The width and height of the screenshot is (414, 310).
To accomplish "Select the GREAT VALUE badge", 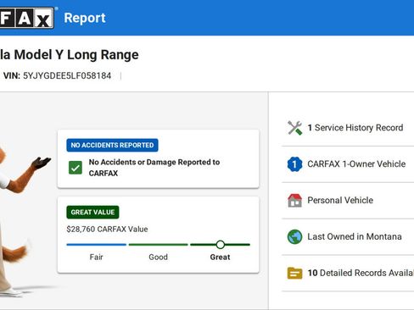I will pos(92,212).
